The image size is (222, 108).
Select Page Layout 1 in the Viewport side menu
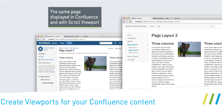click(x=133, y=48)
